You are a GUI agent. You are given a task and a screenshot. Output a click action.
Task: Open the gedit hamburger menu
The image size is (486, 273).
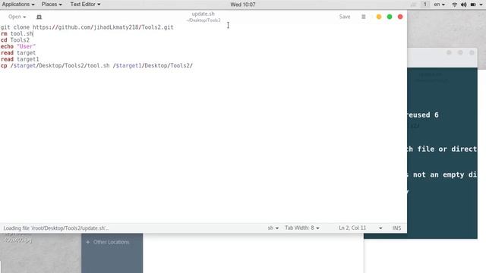click(364, 17)
